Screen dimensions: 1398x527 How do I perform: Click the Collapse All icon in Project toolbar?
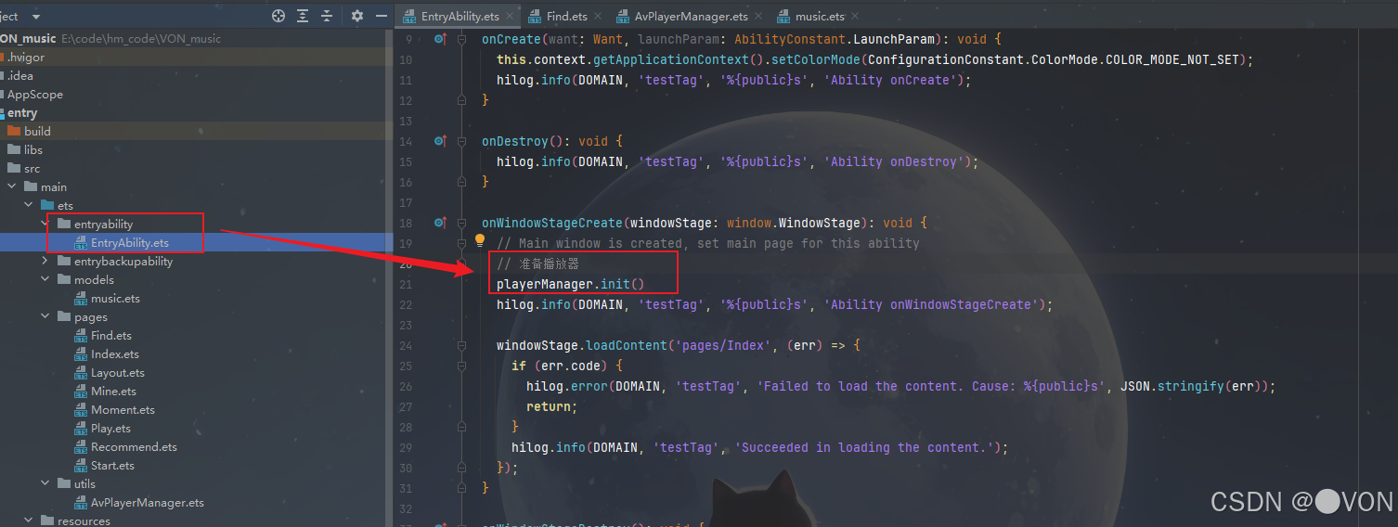pos(327,16)
